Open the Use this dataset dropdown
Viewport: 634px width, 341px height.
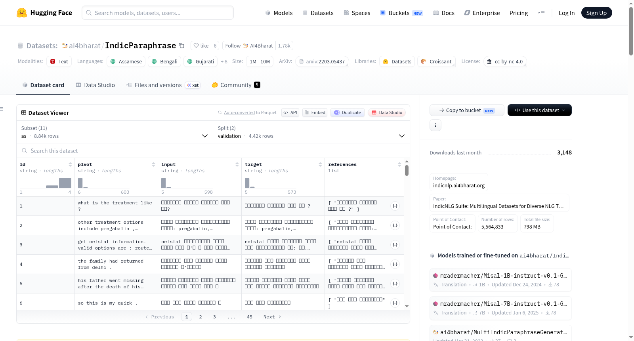coord(539,110)
